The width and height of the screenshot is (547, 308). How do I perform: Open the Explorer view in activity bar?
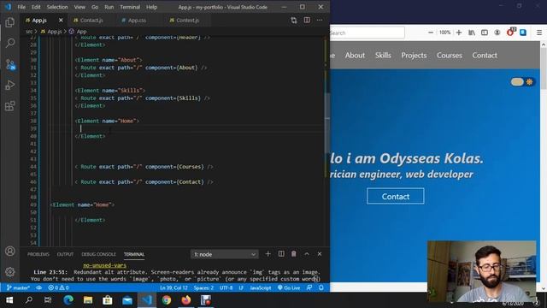[x=9, y=23]
